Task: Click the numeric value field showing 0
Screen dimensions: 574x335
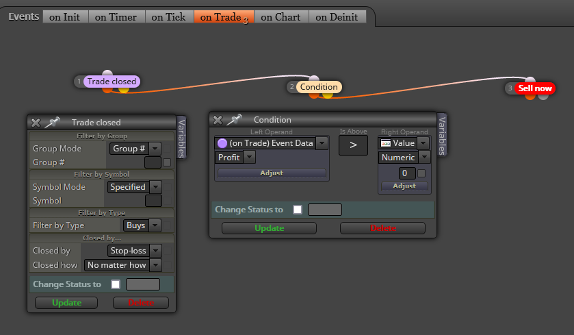Action: tap(407, 173)
